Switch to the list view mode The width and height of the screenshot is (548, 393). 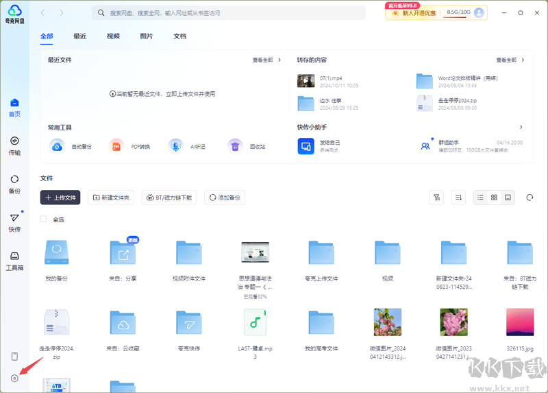point(480,198)
